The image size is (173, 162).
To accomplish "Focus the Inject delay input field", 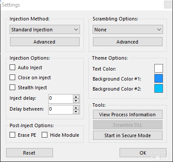I will (61, 99).
